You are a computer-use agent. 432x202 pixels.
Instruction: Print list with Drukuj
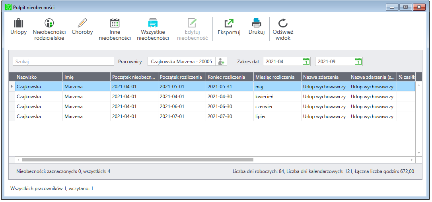[x=256, y=27]
